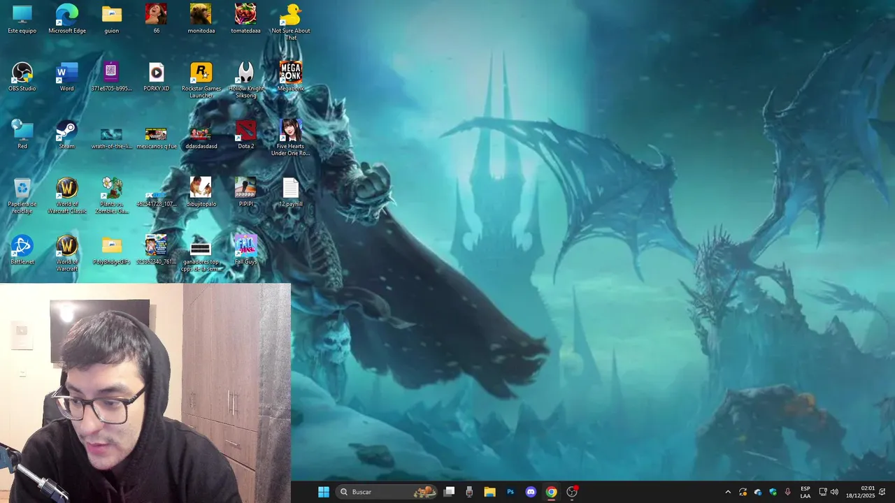The height and width of the screenshot is (503, 895).
Task: Open the clock showing 02:01 18/12/2025
Action: pos(860,492)
